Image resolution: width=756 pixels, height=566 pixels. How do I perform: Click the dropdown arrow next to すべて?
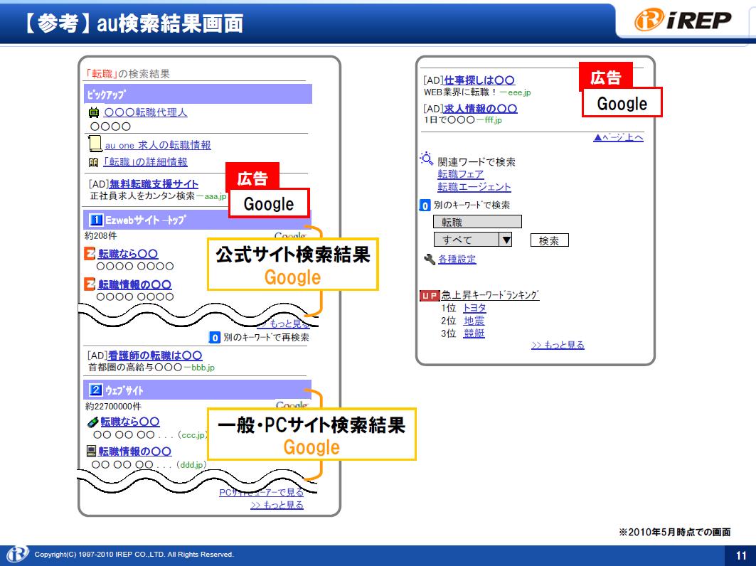click(505, 240)
